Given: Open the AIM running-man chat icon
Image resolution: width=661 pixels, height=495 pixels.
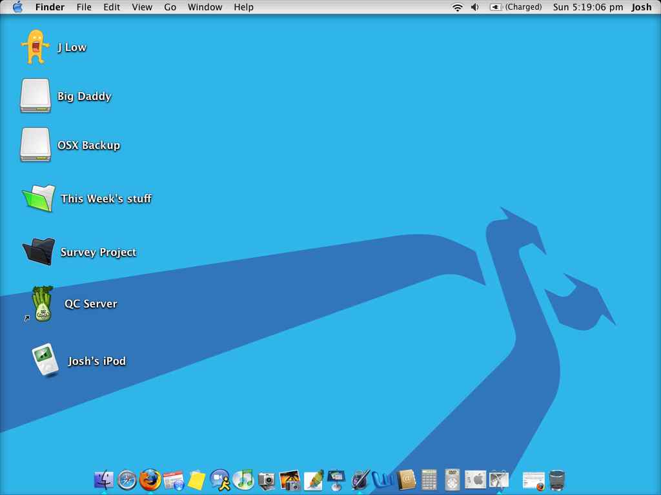Looking at the screenshot, I should (220, 480).
